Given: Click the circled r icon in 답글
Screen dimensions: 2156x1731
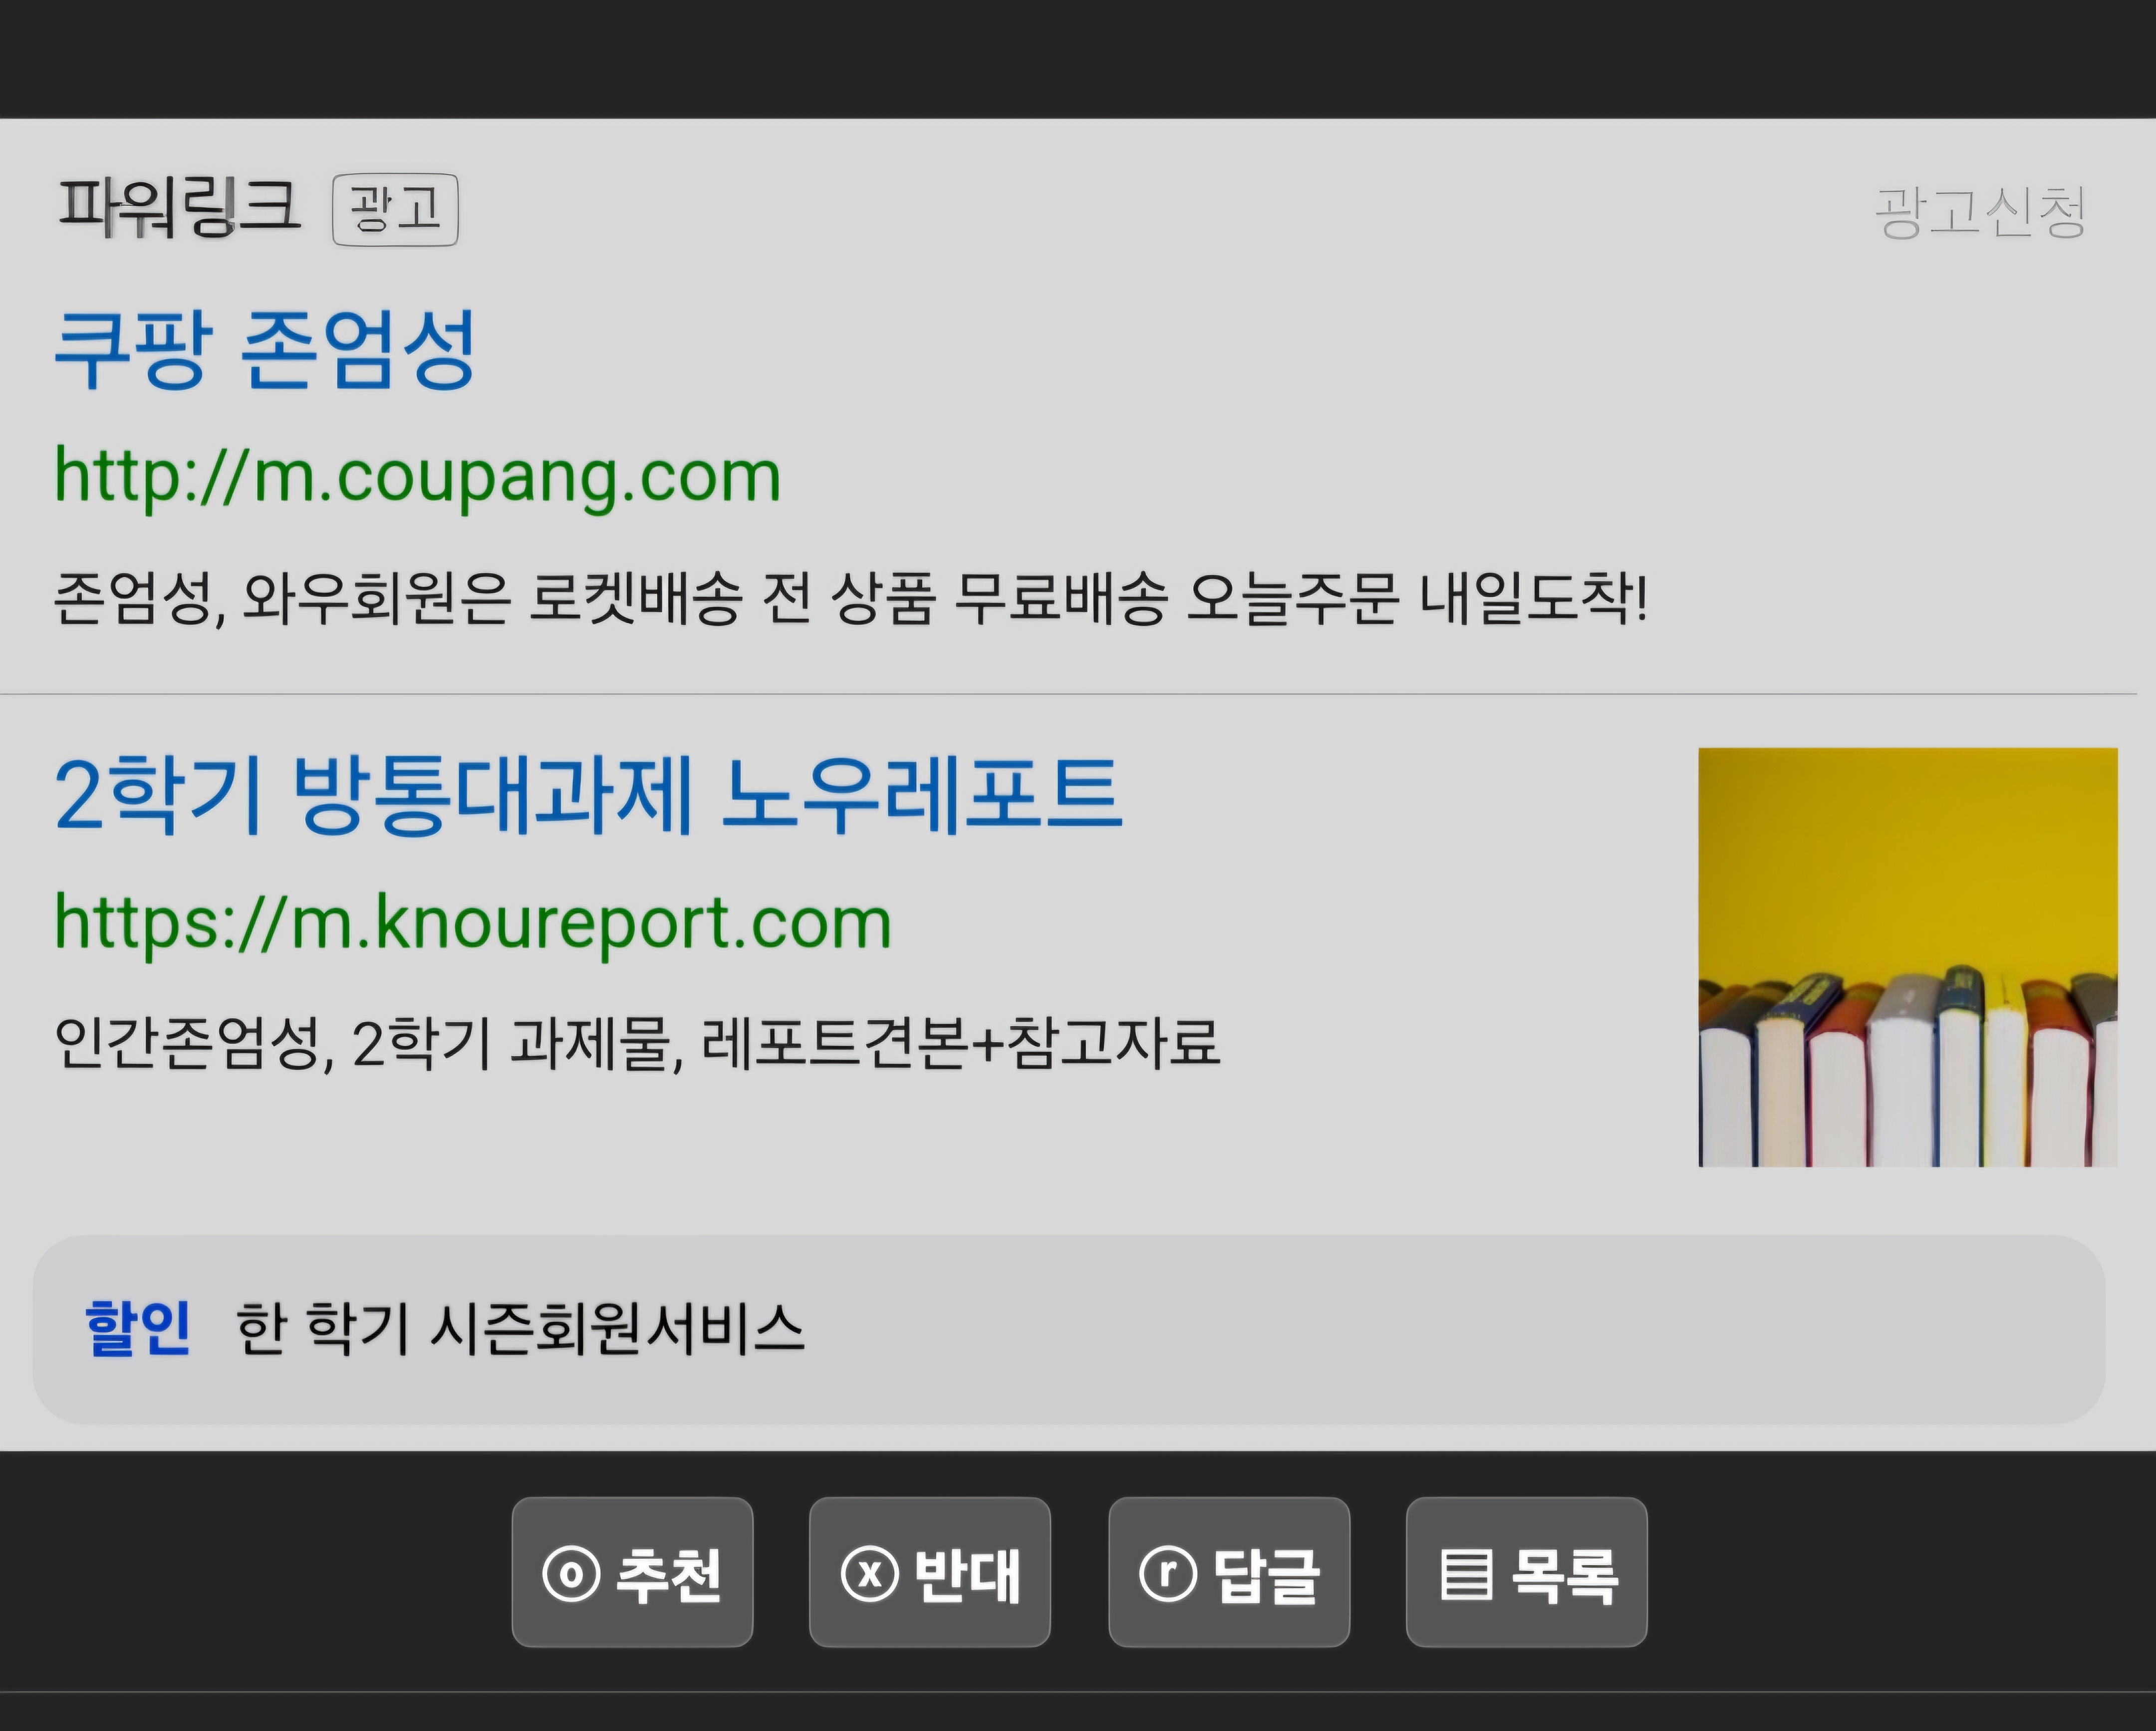Looking at the screenshot, I should 1168,1574.
